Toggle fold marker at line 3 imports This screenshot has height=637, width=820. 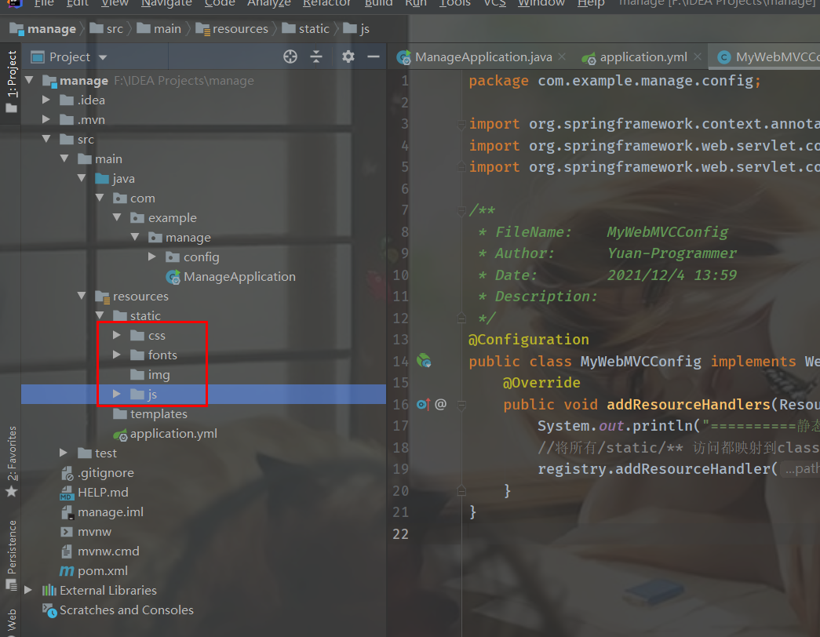pyautogui.click(x=461, y=124)
